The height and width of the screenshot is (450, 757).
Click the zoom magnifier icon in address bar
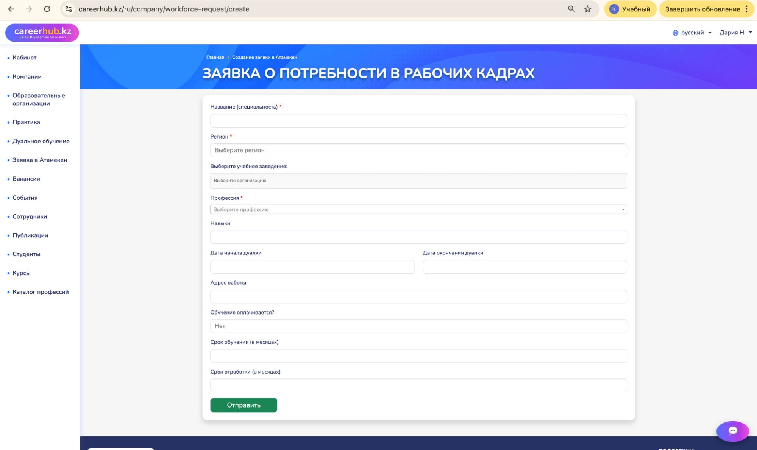(571, 9)
